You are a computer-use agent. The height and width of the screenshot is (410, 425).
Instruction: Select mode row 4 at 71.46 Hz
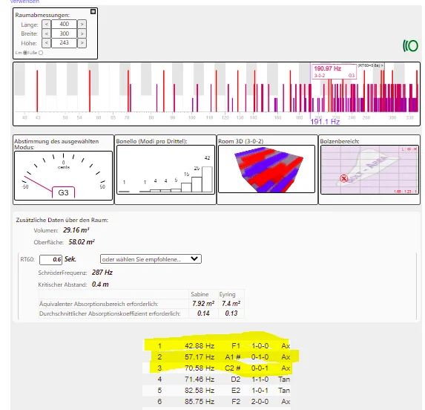click(217, 379)
